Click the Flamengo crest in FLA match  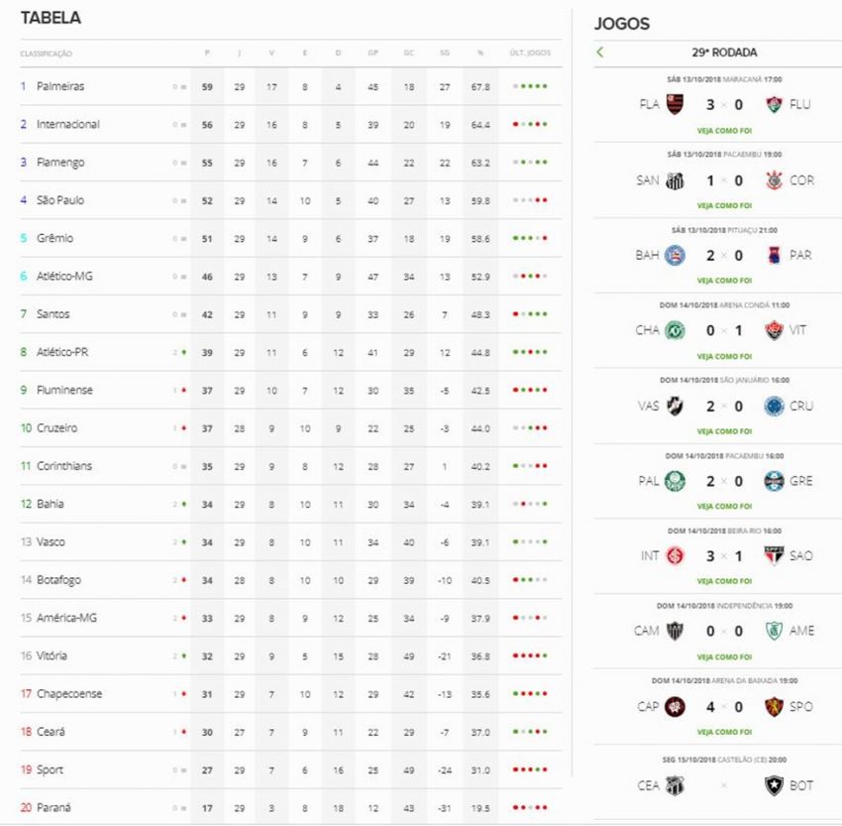point(675,104)
